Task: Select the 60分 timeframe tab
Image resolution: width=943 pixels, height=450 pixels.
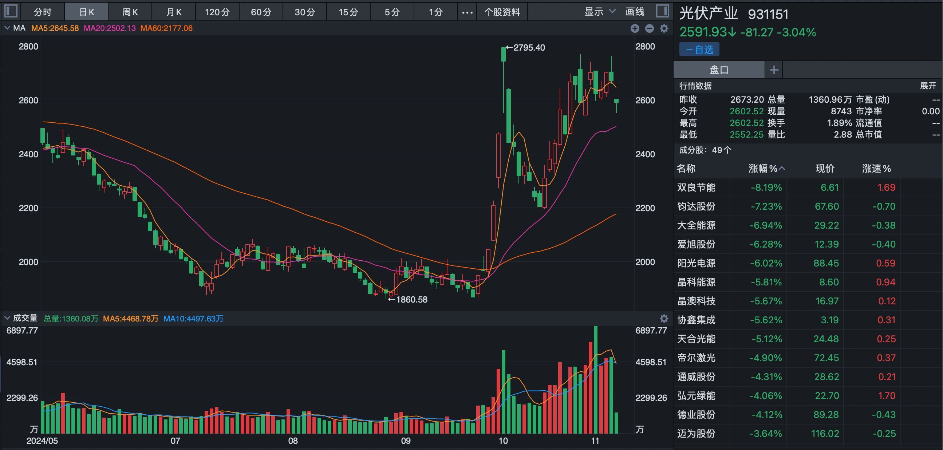Action: pyautogui.click(x=261, y=12)
